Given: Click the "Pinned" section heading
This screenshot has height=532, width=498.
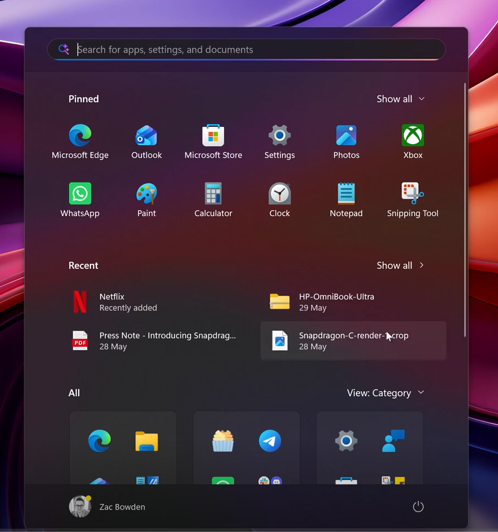Looking at the screenshot, I should 84,99.
